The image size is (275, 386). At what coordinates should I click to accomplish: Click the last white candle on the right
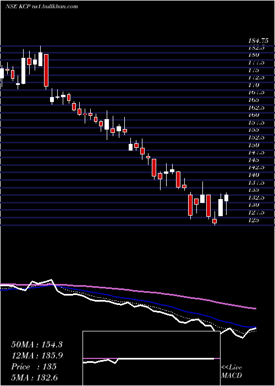coord(226,198)
